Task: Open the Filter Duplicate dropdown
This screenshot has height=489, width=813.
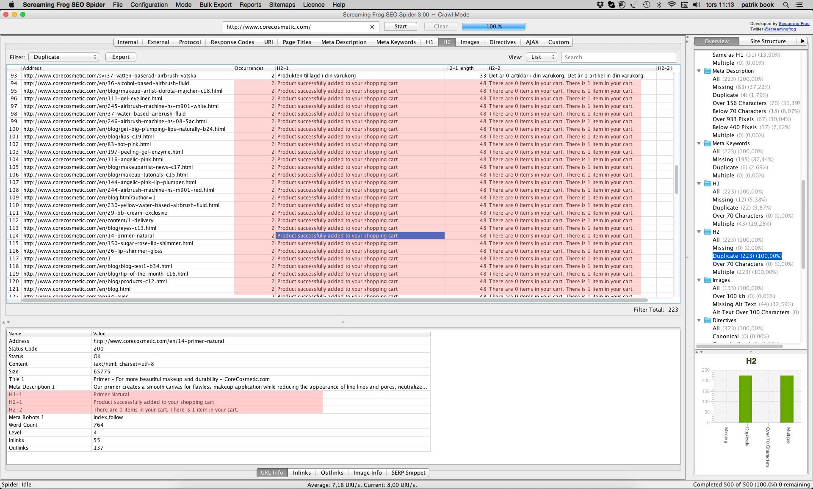Action: point(64,57)
